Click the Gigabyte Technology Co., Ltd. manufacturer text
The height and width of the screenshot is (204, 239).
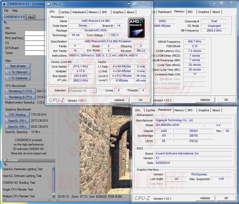174,120
